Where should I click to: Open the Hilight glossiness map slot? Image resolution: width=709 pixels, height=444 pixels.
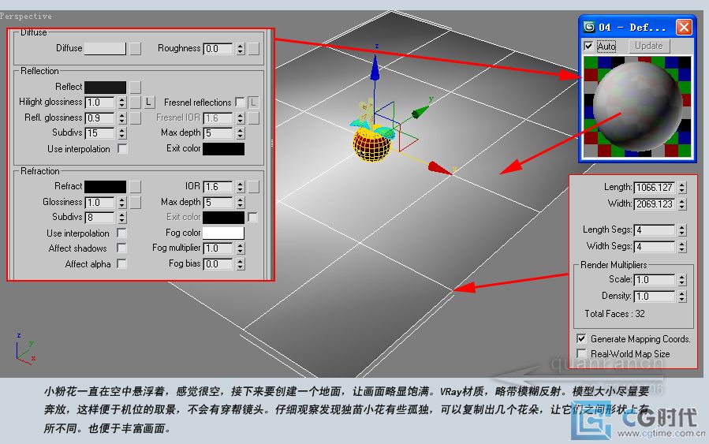point(135,103)
